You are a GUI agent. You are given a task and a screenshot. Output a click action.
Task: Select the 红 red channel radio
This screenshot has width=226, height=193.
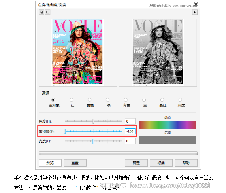click(x=72, y=100)
